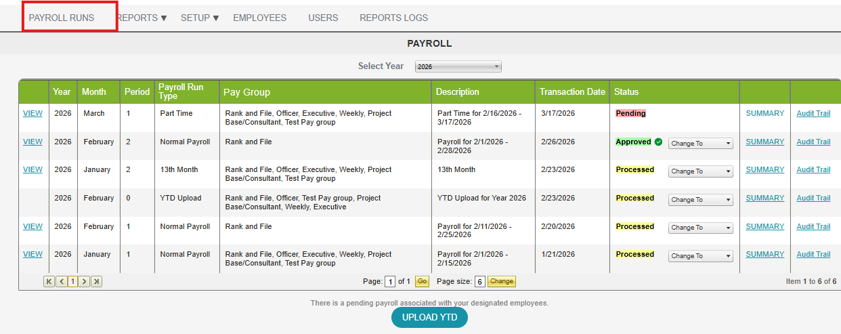Select page 1 in the pager
841x334 pixels.
72,281
